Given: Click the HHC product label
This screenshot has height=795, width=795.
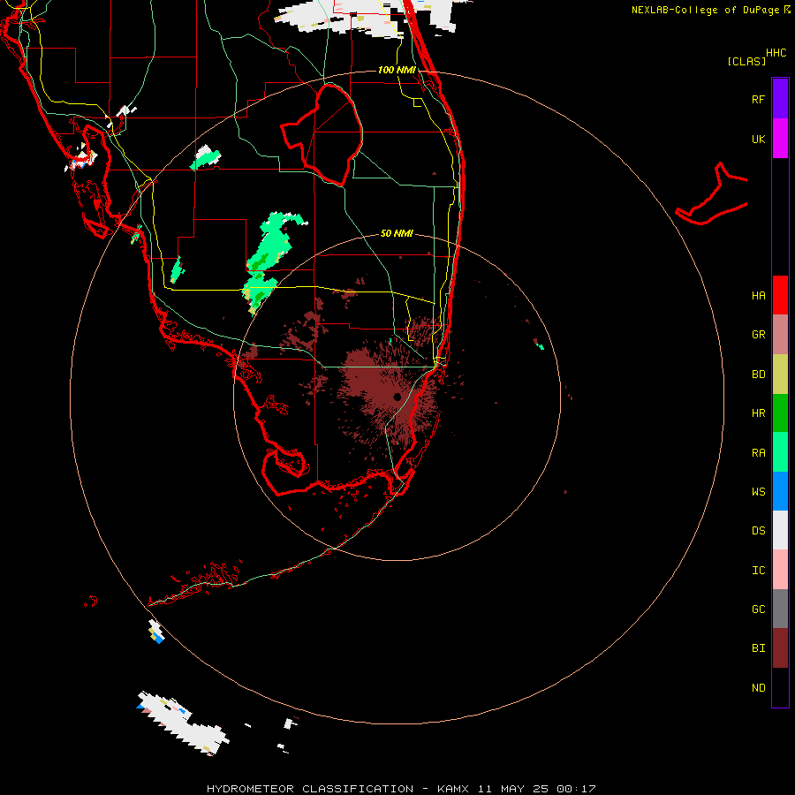Looking at the screenshot, I should coord(776,53).
